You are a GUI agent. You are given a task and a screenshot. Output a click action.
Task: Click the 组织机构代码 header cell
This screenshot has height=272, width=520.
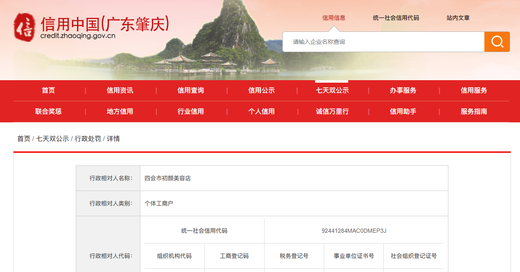click(174, 256)
